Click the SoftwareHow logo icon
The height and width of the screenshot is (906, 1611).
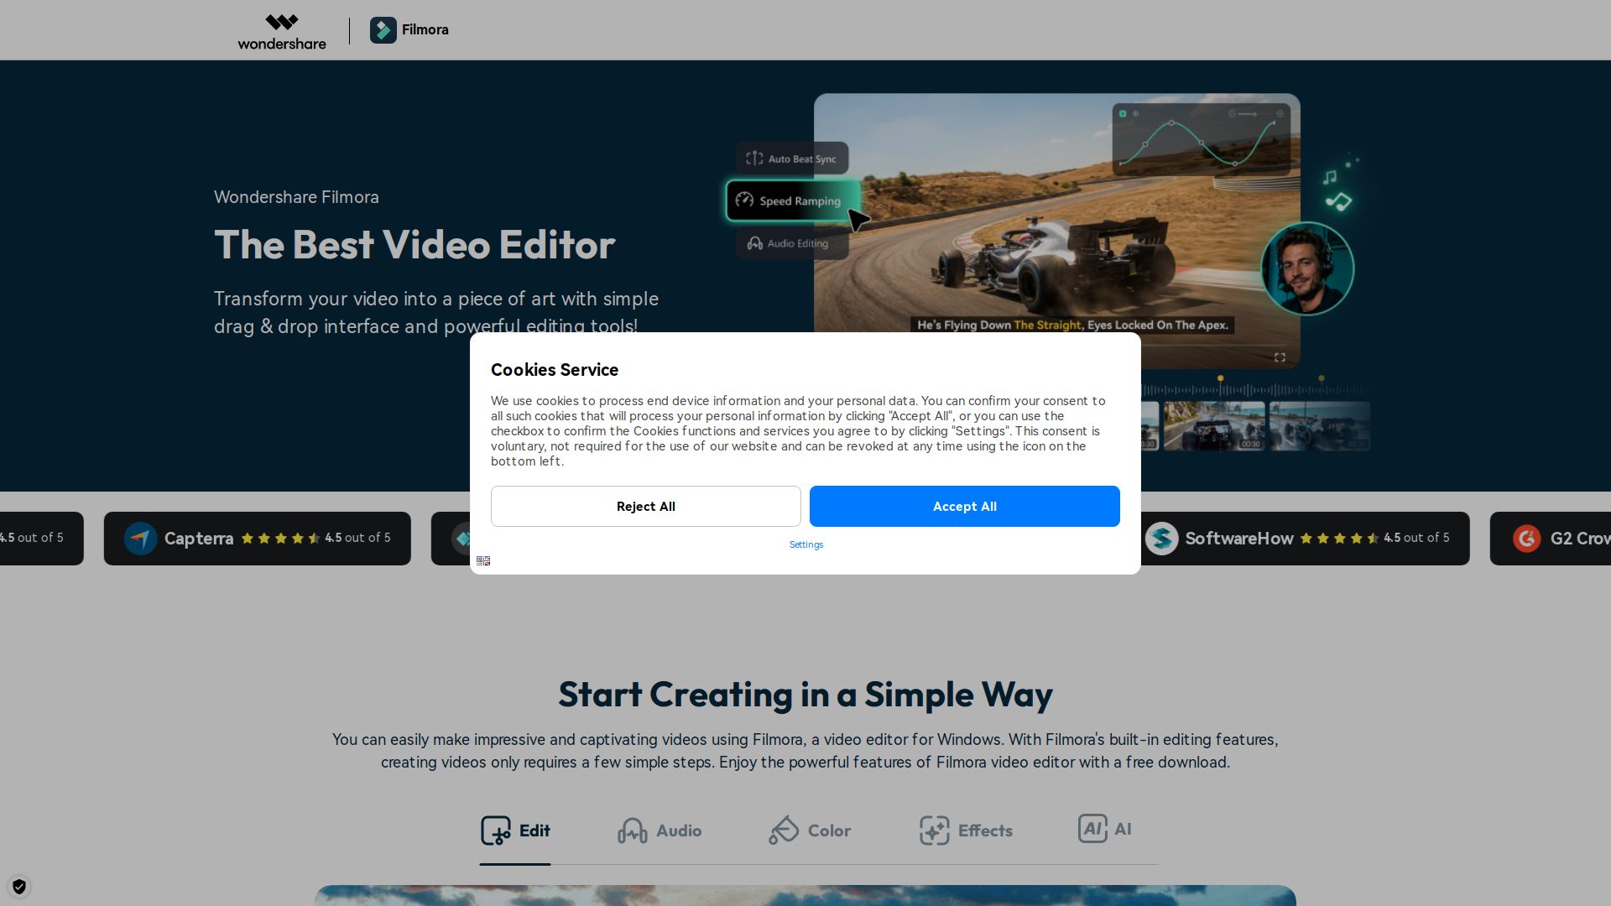pyautogui.click(x=1161, y=539)
